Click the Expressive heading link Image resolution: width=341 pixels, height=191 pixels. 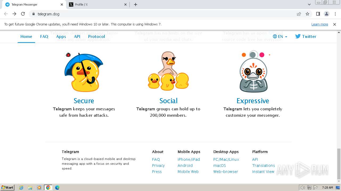tap(253, 101)
